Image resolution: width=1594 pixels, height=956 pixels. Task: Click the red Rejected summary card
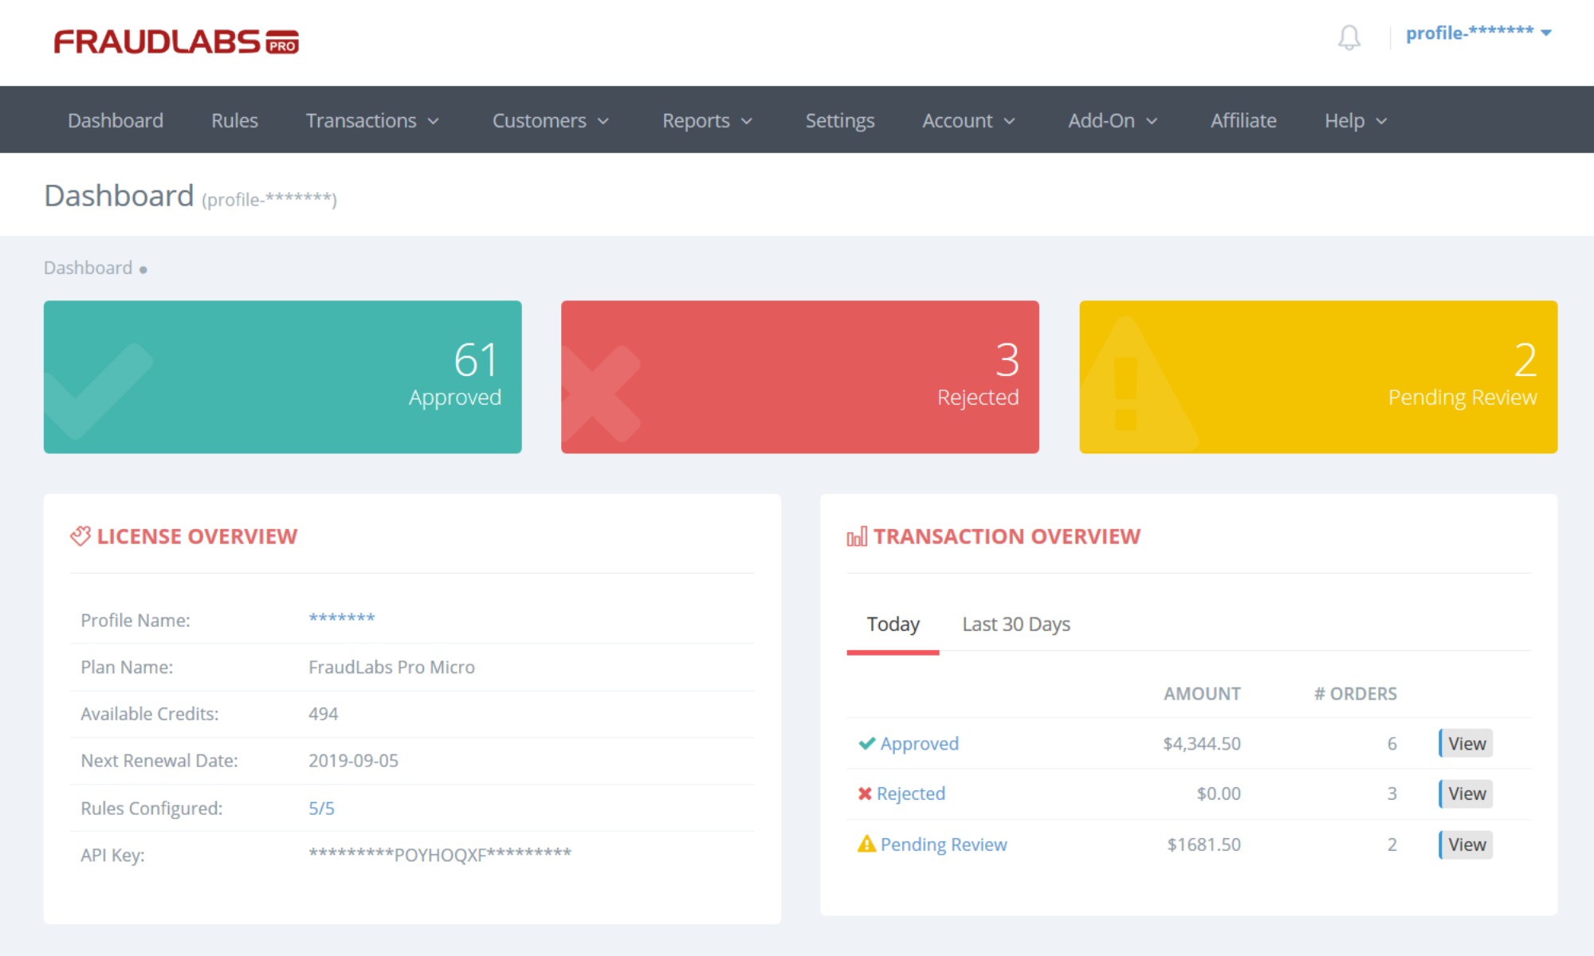799,377
